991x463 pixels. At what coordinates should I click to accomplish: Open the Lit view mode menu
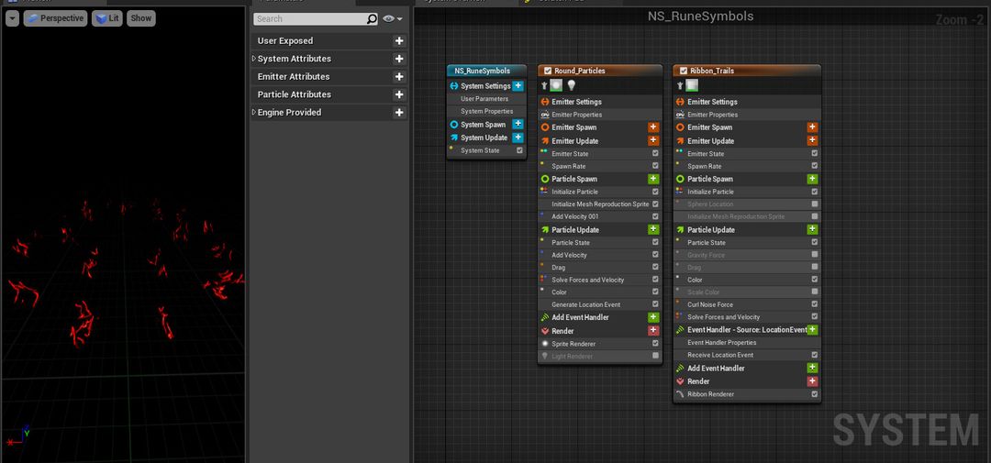[x=106, y=18]
